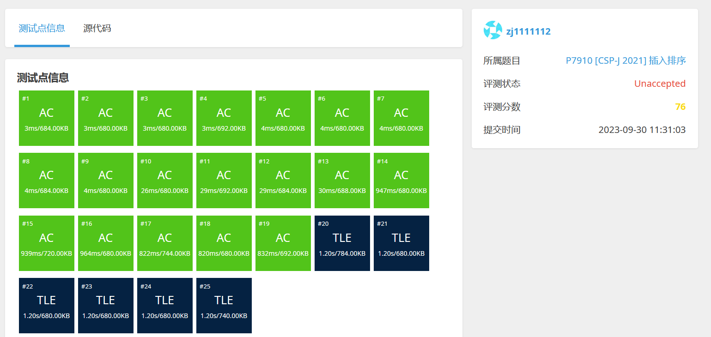The height and width of the screenshot is (337, 711).
Task: Select test case #22 TLE block
Action: coord(47,306)
